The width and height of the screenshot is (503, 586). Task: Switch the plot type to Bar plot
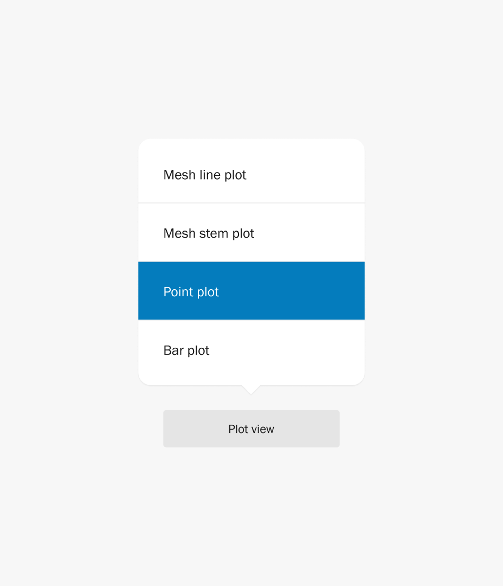point(251,351)
